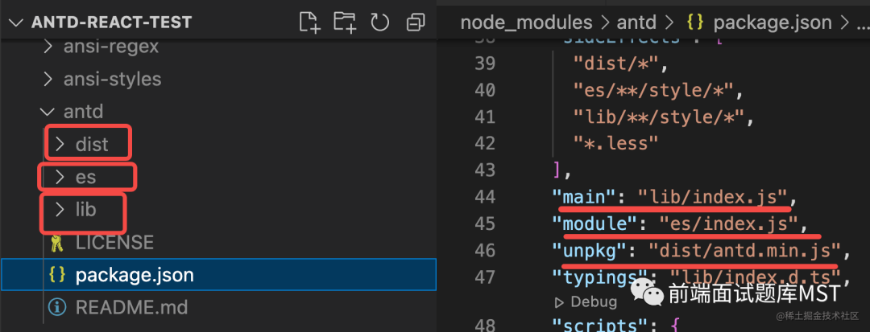Viewport: 870px width, 332px height.
Task: Open the README.md file
Action: pyautogui.click(x=131, y=306)
